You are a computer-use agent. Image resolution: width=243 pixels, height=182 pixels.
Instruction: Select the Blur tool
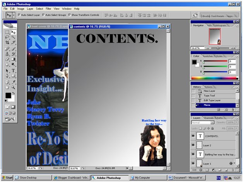click(x=7, y=64)
